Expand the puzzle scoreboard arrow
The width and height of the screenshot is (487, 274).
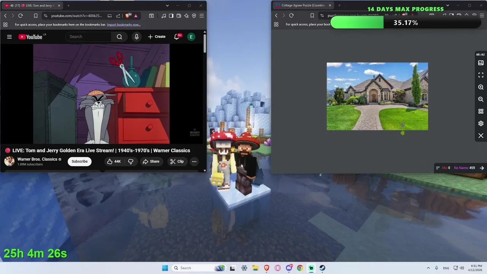tap(482, 168)
